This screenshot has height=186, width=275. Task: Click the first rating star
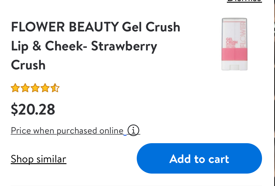tap(15, 88)
